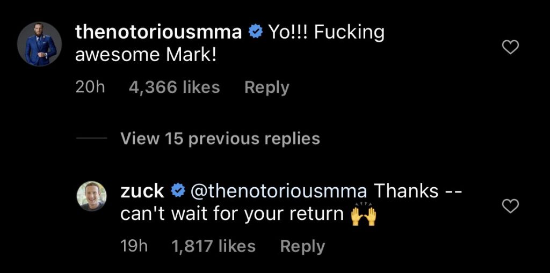The image size is (550, 273).
Task: Reply to the thenotoriousmma comment
Action: click(266, 87)
